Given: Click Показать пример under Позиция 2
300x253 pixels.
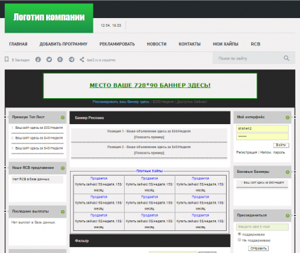Looking at the screenshot, I should (x=149, y=153).
